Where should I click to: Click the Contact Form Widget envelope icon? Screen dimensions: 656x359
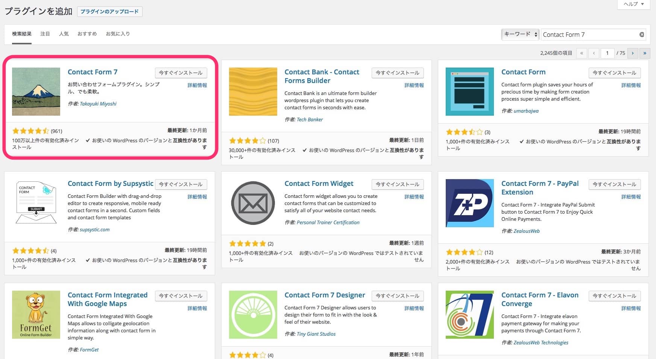(253, 203)
